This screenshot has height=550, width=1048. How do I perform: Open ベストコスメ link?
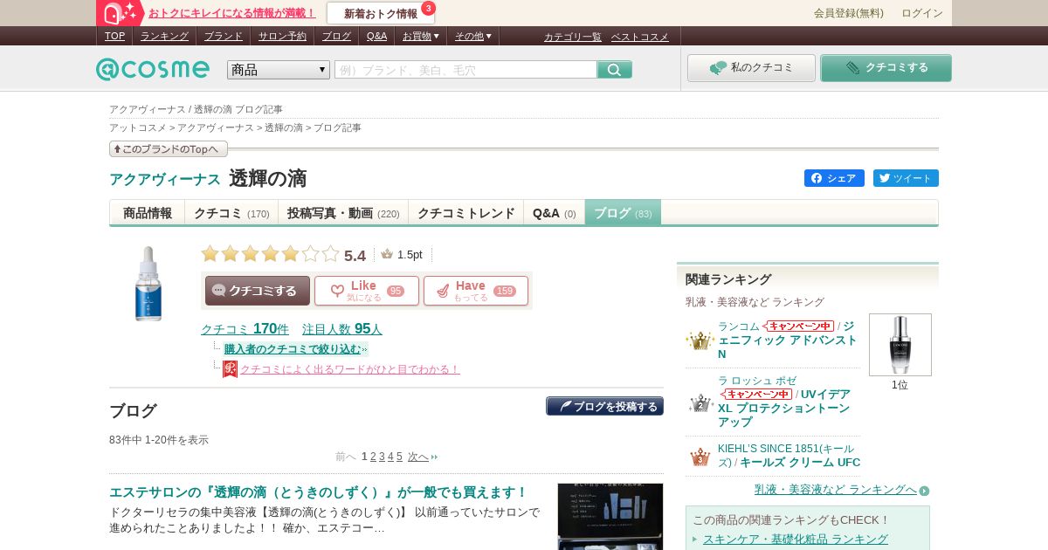(640, 37)
